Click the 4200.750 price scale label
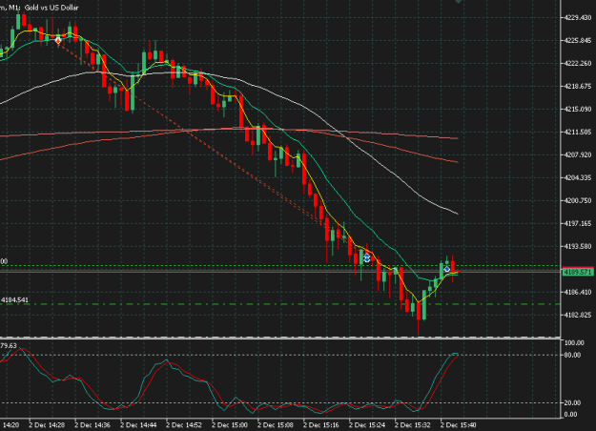Screen dimensions: 596x431 578,200
